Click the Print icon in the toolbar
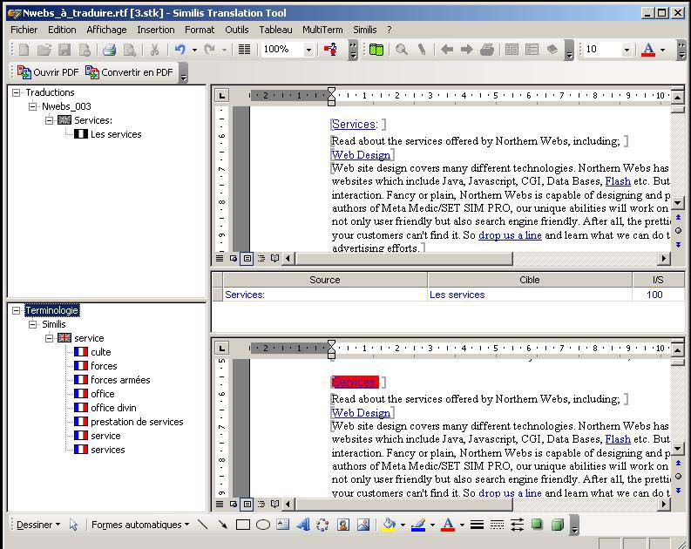 110,50
